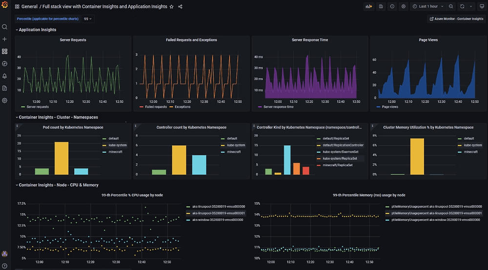Open top-bar circular icon beside save icon
The image size is (488, 270).
tap(392, 6)
